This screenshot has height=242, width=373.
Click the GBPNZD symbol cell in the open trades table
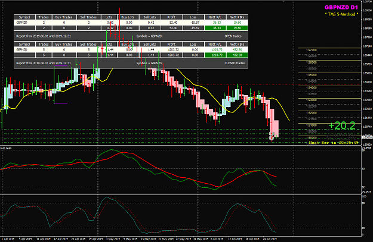[24, 23]
